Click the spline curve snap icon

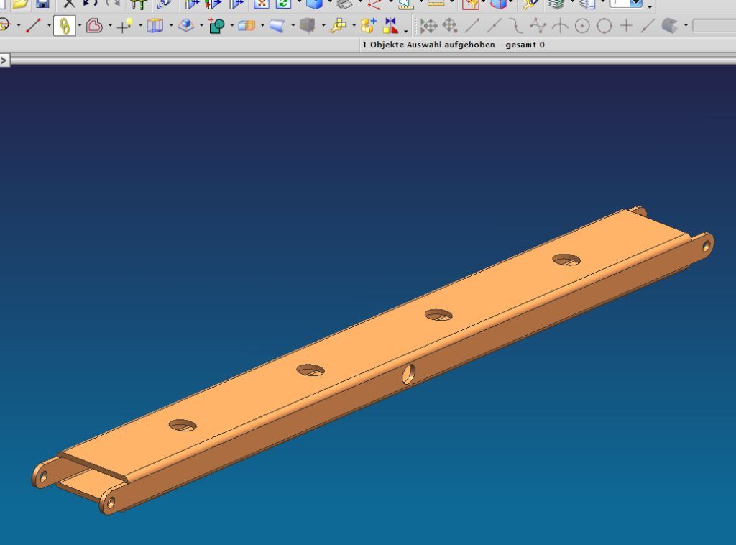515,27
